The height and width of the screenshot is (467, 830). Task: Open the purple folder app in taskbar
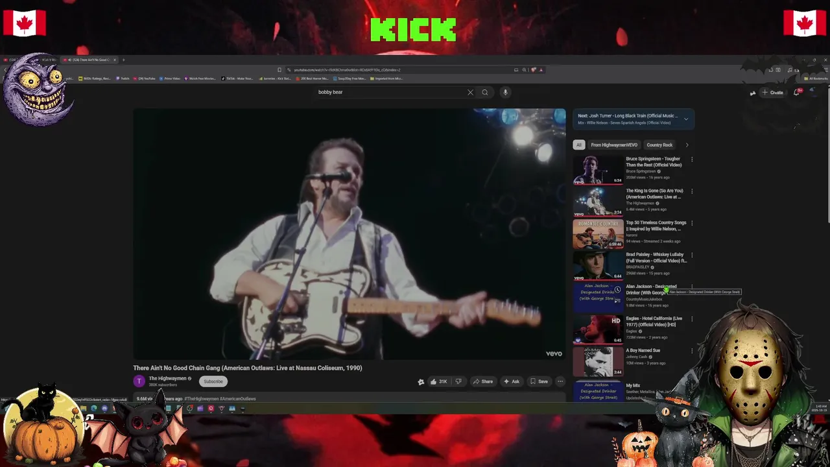coord(200,408)
